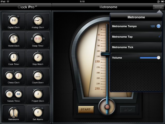Select the Metronome Tap sound option
165x124 pixels.
click(136, 37)
